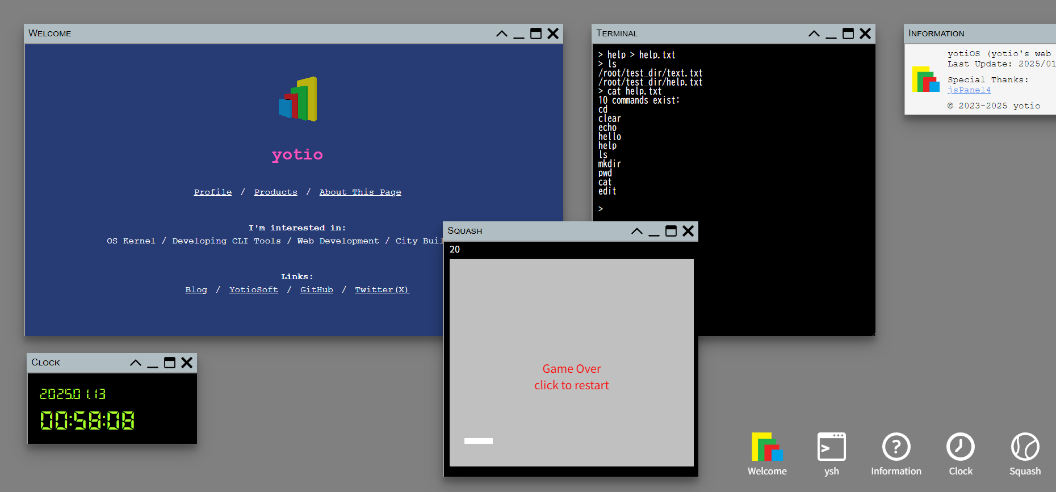
Task: Click the white paddle in Squash game
Action: click(x=479, y=441)
